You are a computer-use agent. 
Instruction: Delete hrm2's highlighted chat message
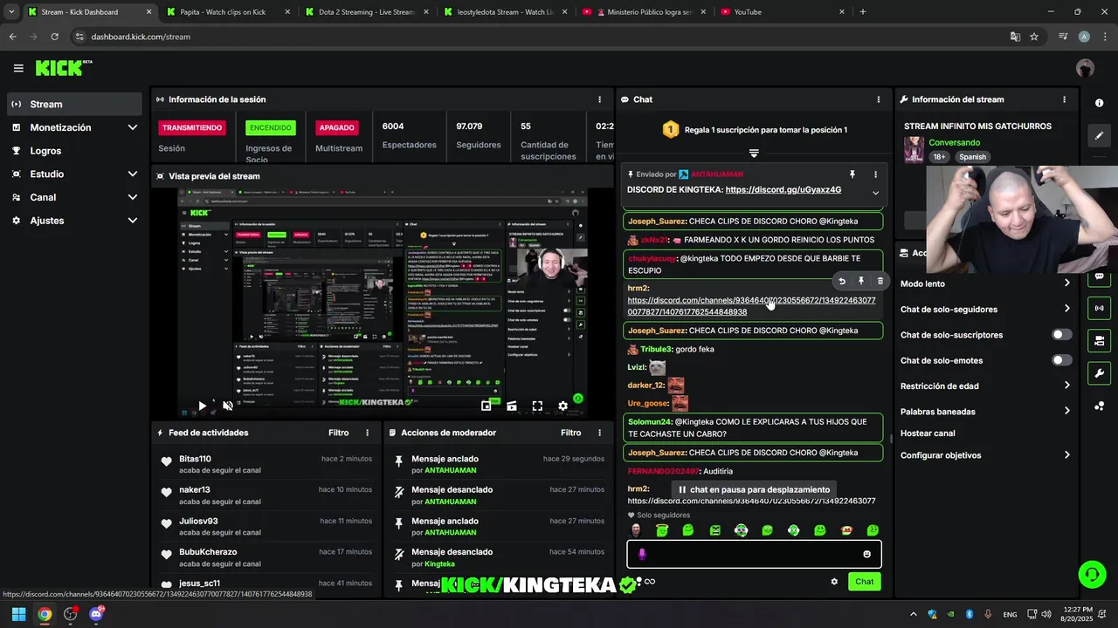click(880, 281)
